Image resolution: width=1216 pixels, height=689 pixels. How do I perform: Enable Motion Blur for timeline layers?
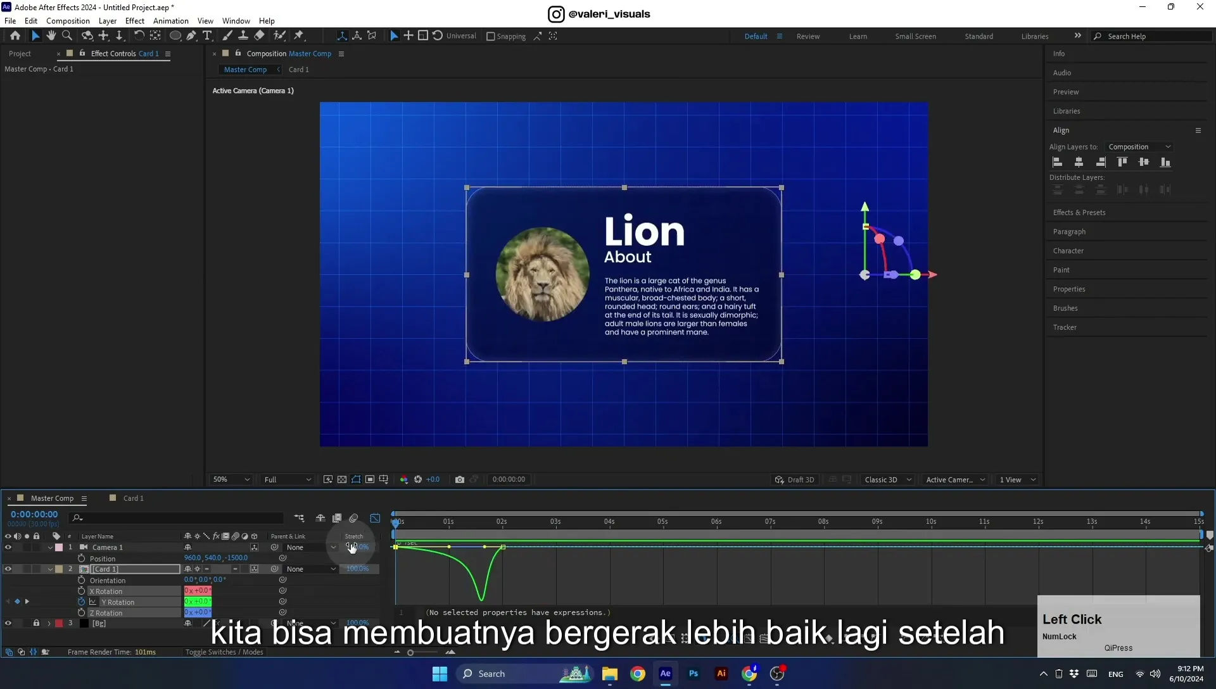click(x=353, y=518)
